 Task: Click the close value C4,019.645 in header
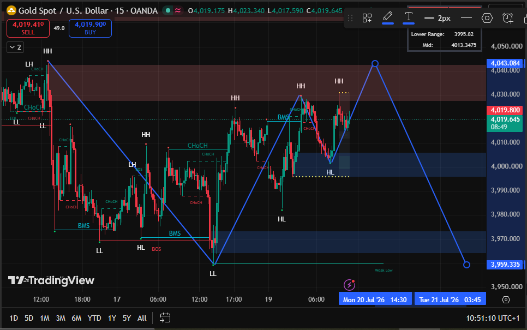(325, 11)
